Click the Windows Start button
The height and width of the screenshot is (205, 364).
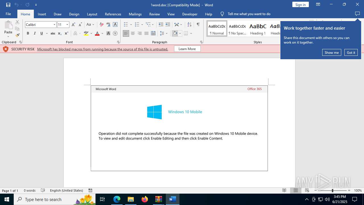coord(7,199)
